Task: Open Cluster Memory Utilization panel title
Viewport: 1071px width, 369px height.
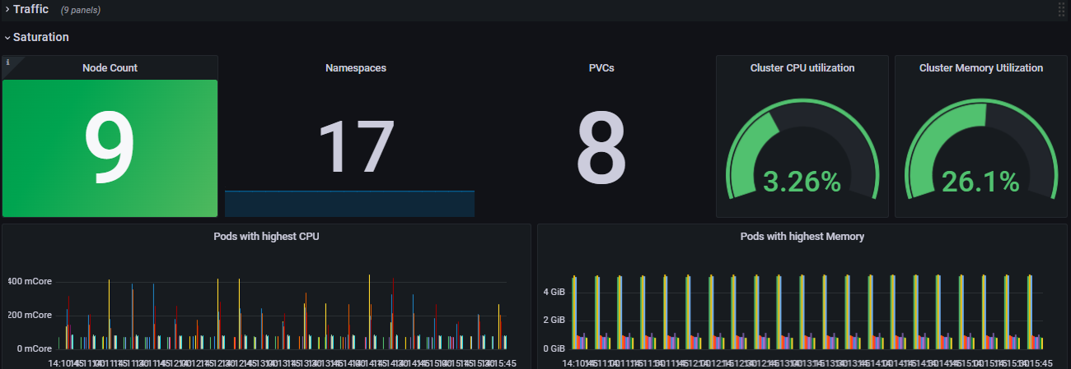Action: tap(981, 68)
